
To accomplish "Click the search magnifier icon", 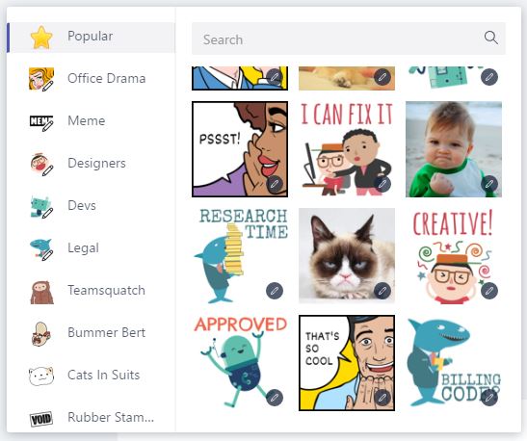I will click(491, 38).
